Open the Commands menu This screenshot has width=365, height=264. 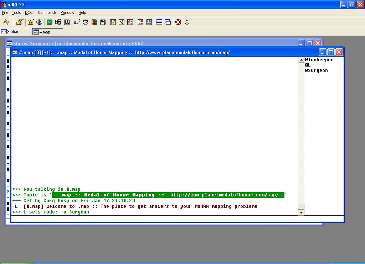(x=47, y=12)
